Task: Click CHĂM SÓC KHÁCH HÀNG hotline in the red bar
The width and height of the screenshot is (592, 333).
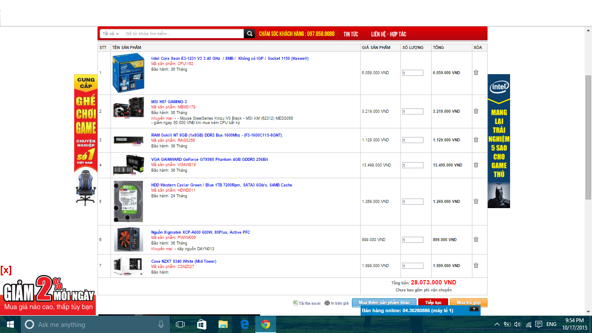Action: click(296, 34)
